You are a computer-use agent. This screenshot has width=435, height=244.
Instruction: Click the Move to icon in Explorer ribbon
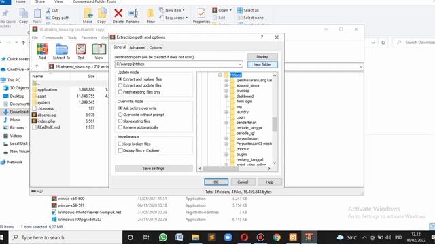point(88,13)
